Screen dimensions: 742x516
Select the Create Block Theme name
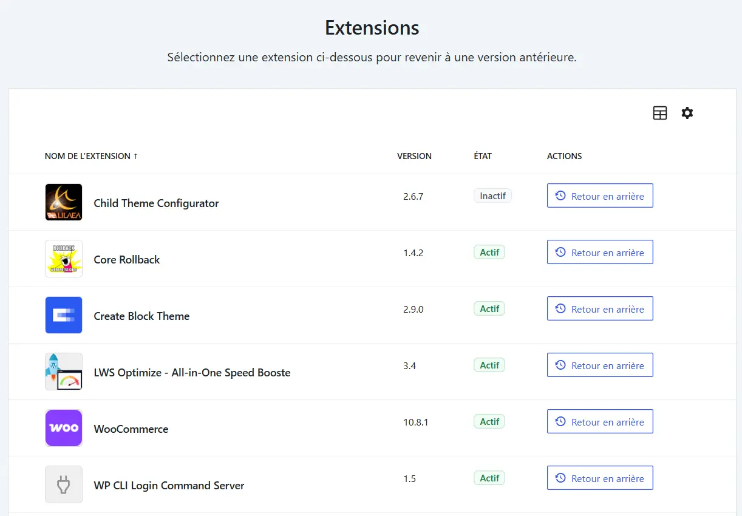141,316
